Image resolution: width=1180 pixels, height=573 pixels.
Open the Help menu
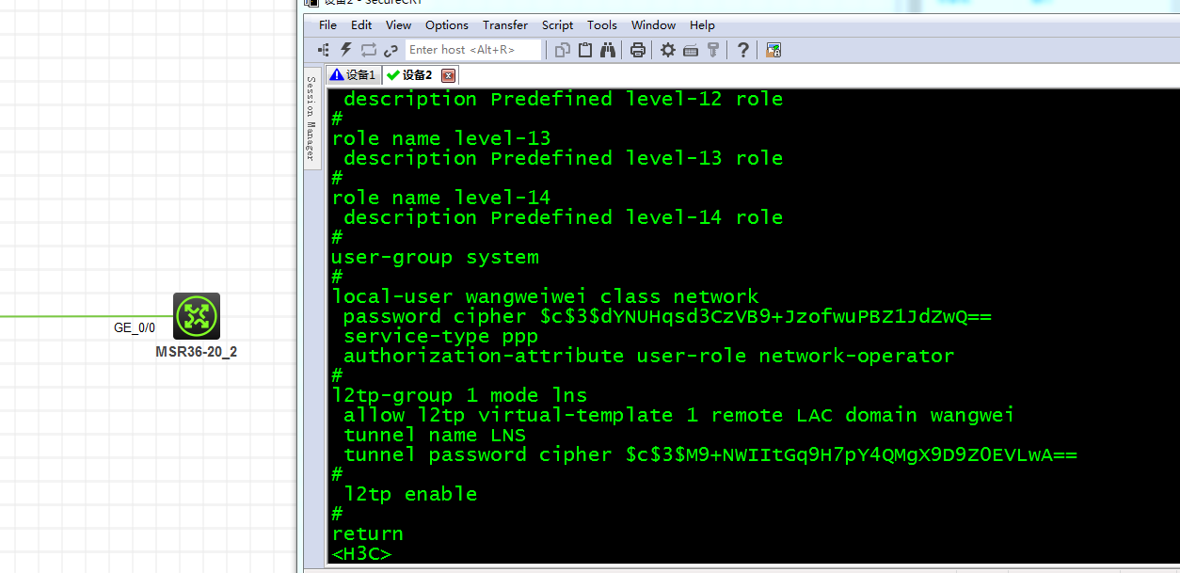pos(702,25)
